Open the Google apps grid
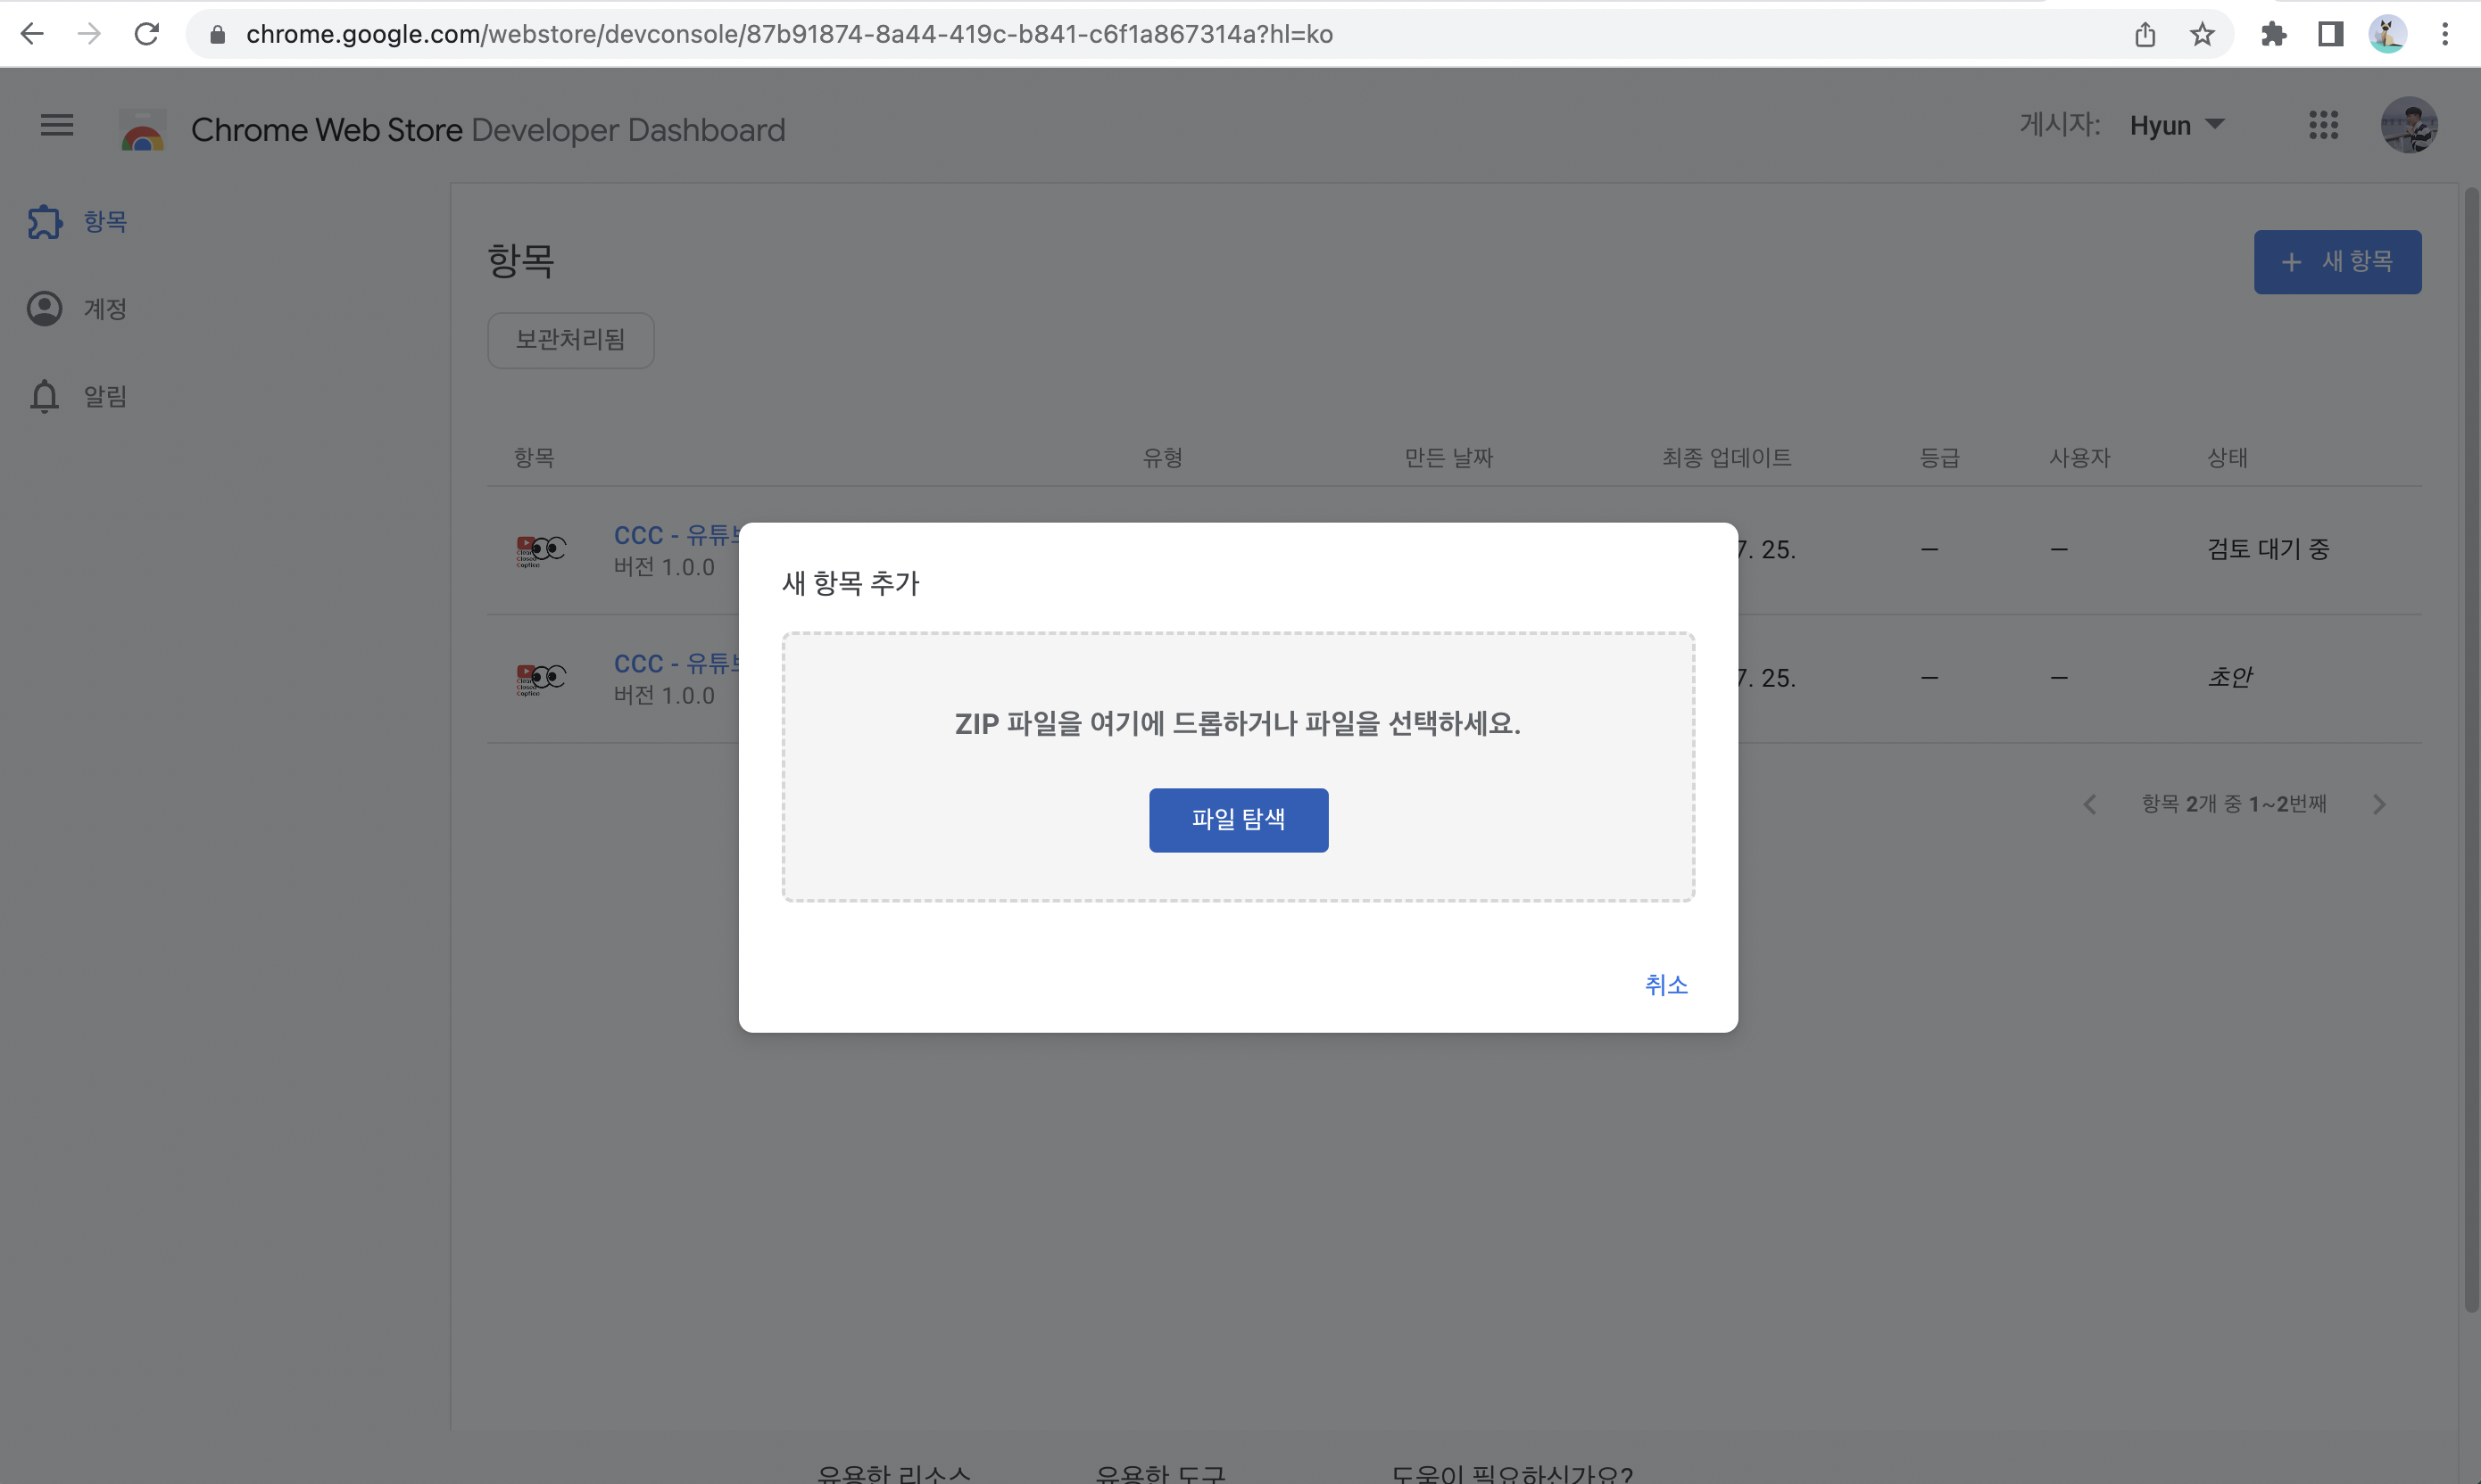 pyautogui.click(x=2323, y=126)
